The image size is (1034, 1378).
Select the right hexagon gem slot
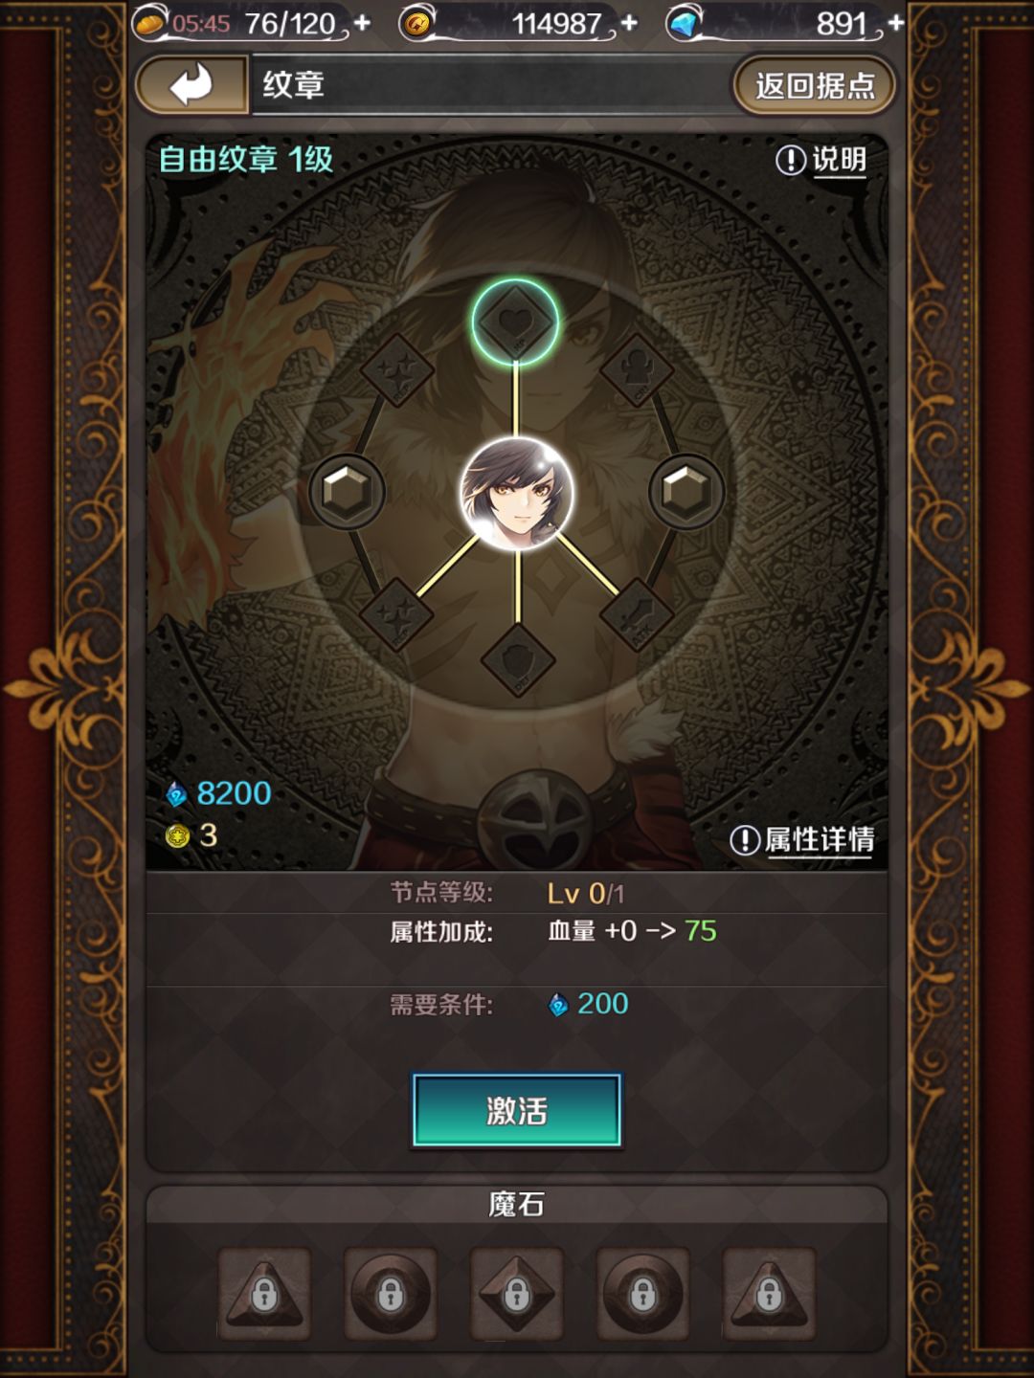tap(686, 492)
